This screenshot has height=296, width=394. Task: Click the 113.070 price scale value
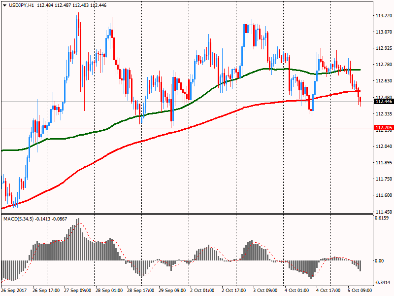click(384, 32)
